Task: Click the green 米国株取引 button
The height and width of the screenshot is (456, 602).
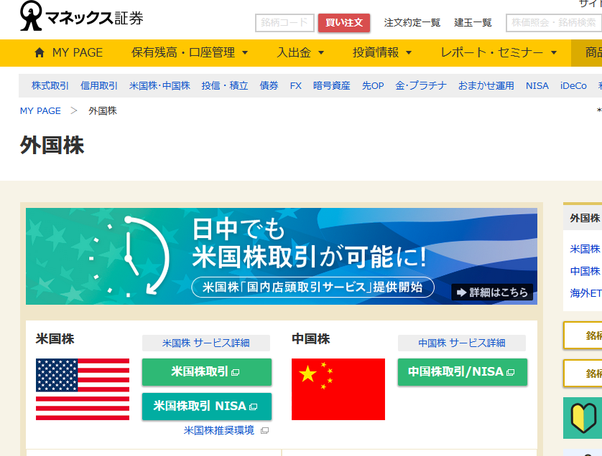Action: pos(207,372)
